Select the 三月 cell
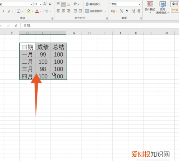 click(28, 69)
